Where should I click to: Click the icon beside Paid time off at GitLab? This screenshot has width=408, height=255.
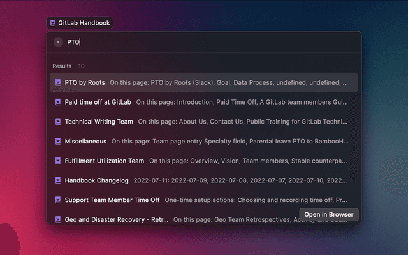(x=57, y=102)
